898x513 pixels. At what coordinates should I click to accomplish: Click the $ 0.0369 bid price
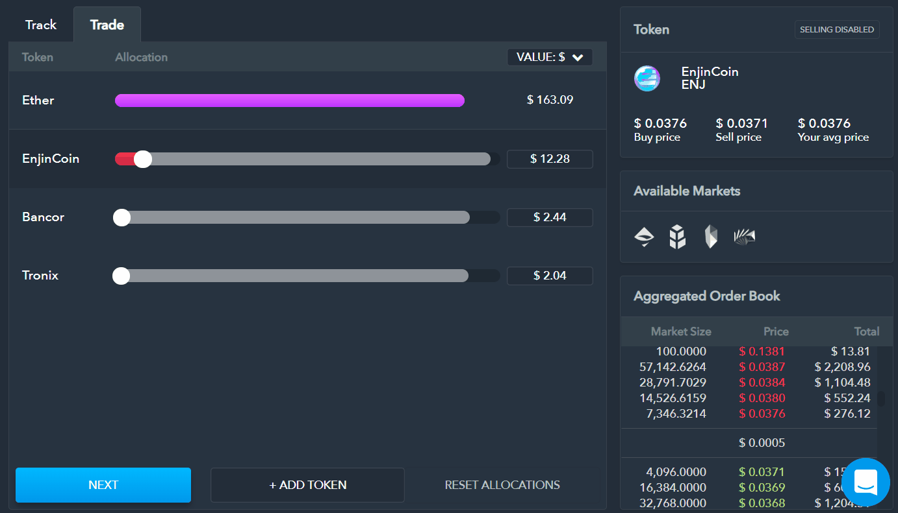coord(762,488)
